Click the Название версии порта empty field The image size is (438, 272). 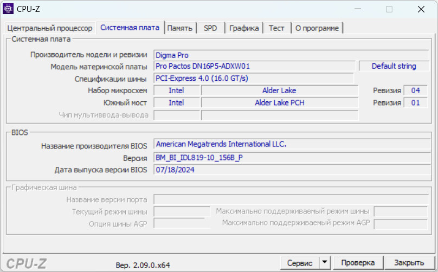pyautogui.click(x=291, y=199)
